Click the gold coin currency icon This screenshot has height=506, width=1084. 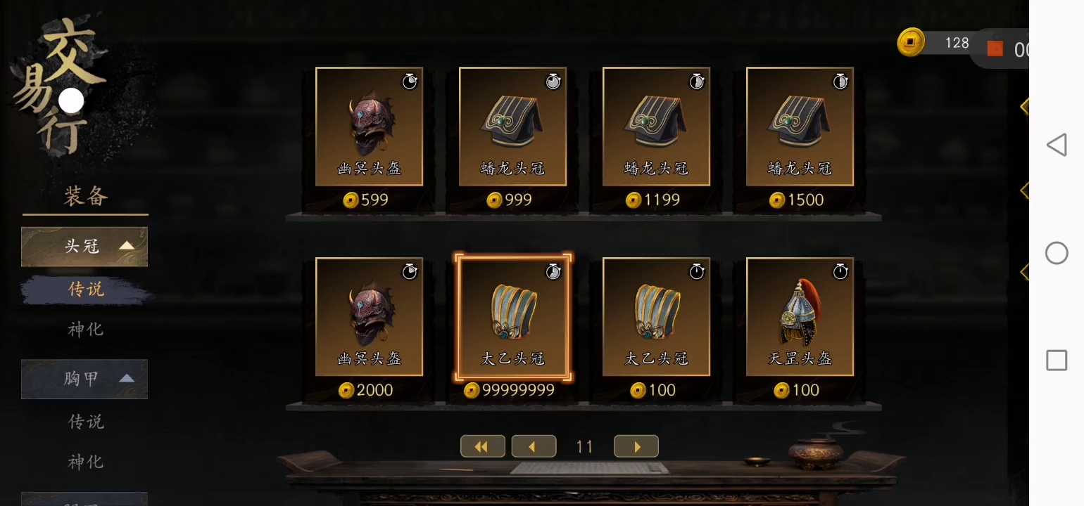[911, 43]
